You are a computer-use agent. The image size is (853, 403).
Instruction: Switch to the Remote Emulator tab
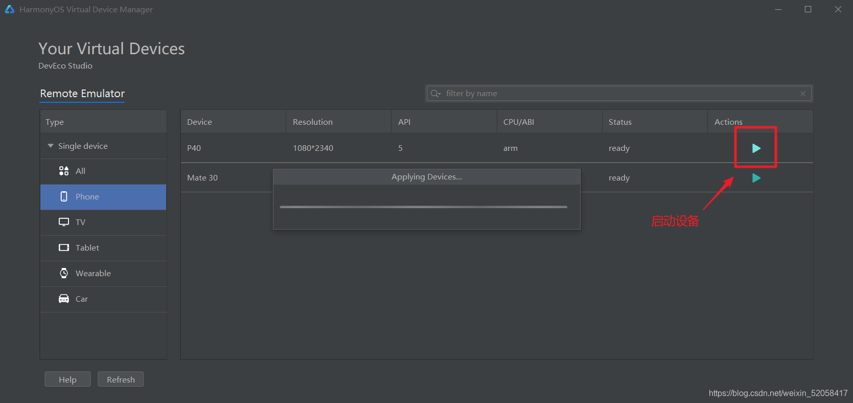[82, 94]
